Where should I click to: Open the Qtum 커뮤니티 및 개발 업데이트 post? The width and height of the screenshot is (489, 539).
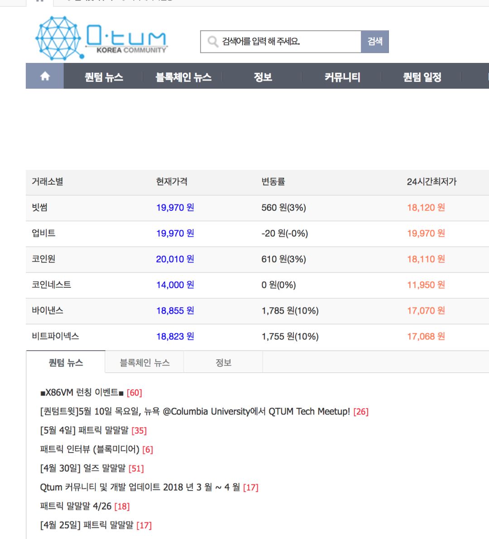tap(140, 487)
